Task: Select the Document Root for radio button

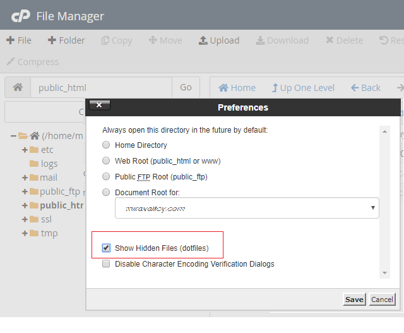Action: coord(106,192)
